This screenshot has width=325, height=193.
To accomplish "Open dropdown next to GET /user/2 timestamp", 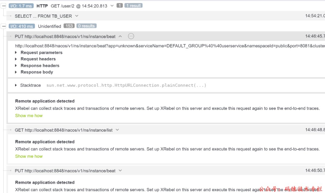I will (x=112, y=6).
